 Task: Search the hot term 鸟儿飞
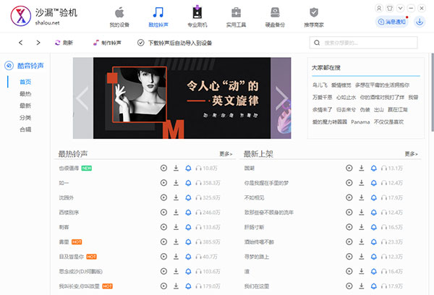coord(320,85)
